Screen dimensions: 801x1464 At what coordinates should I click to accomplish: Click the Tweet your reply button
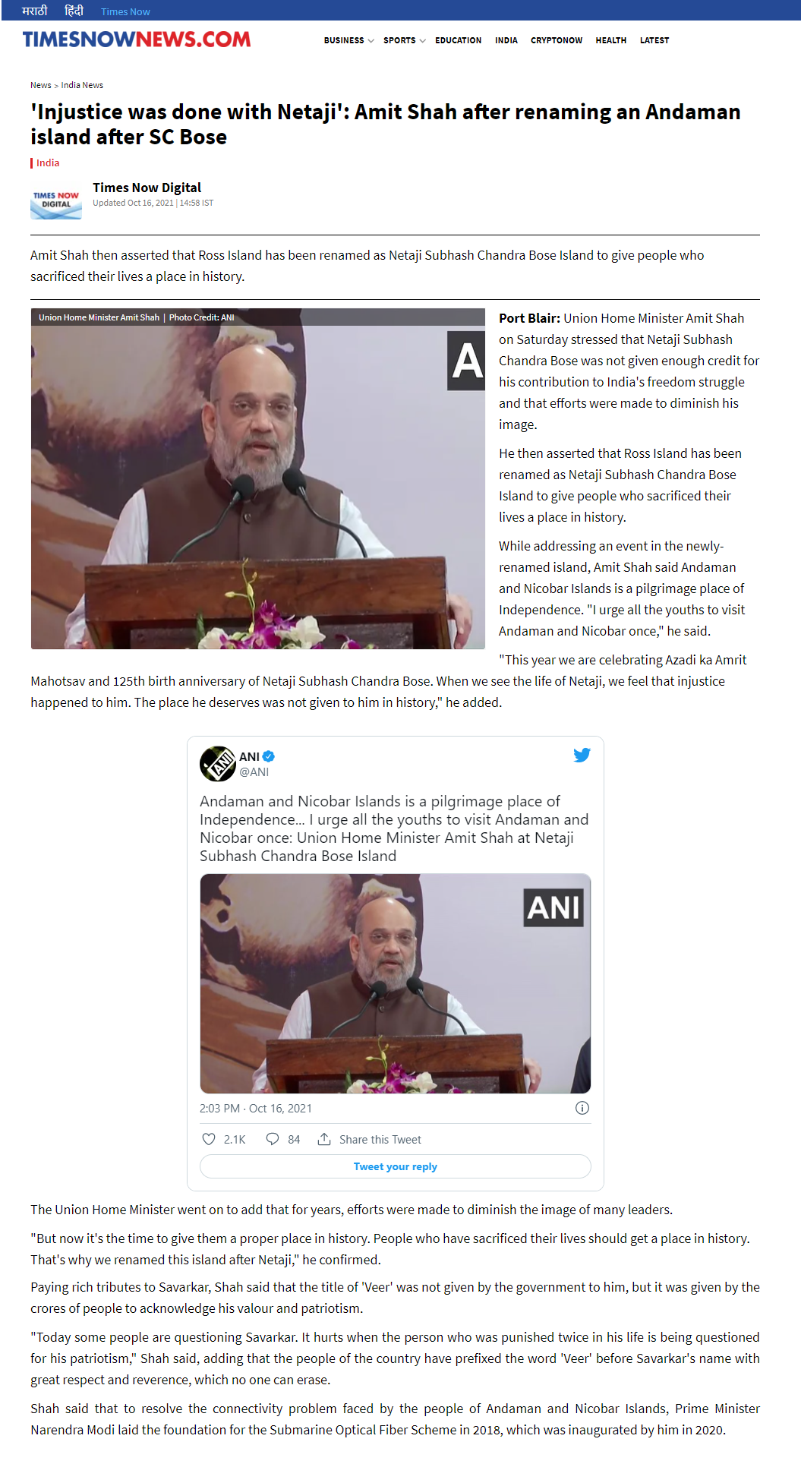tap(396, 1166)
